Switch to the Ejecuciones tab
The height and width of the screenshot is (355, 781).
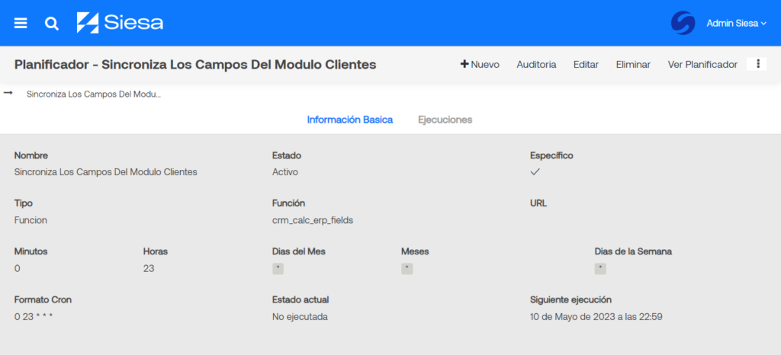[x=445, y=120]
